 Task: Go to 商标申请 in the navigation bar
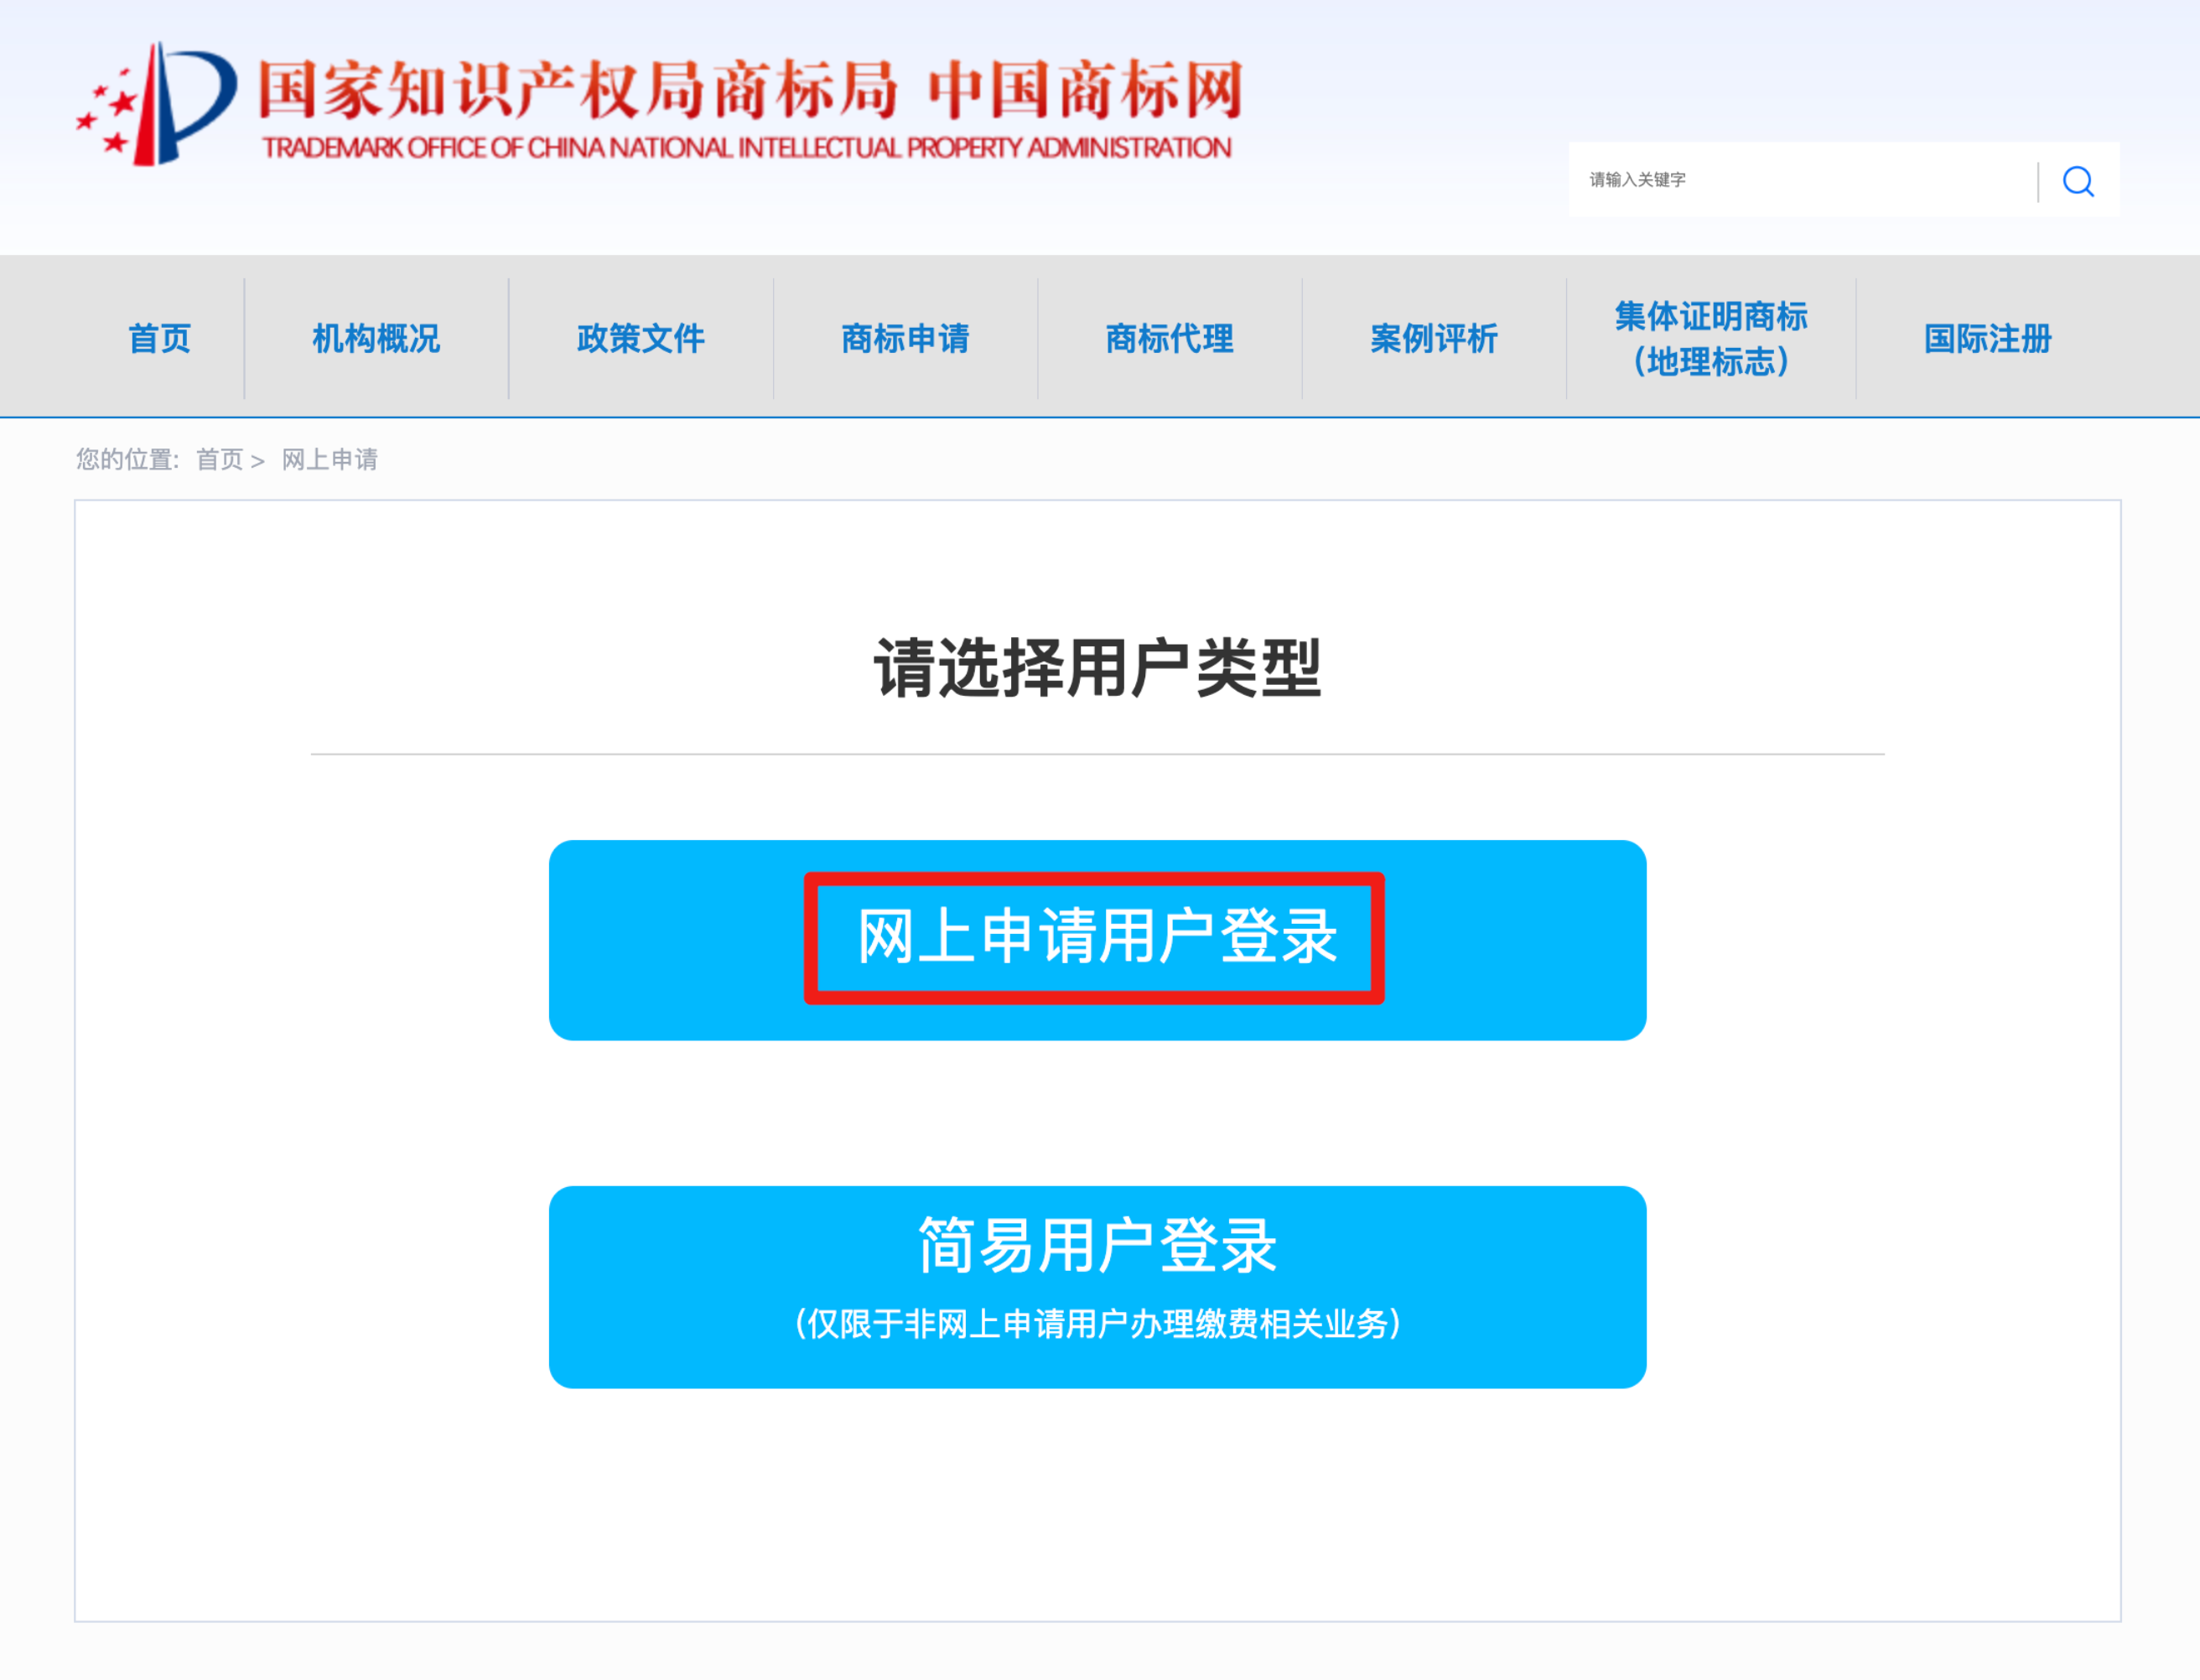click(905, 338)
